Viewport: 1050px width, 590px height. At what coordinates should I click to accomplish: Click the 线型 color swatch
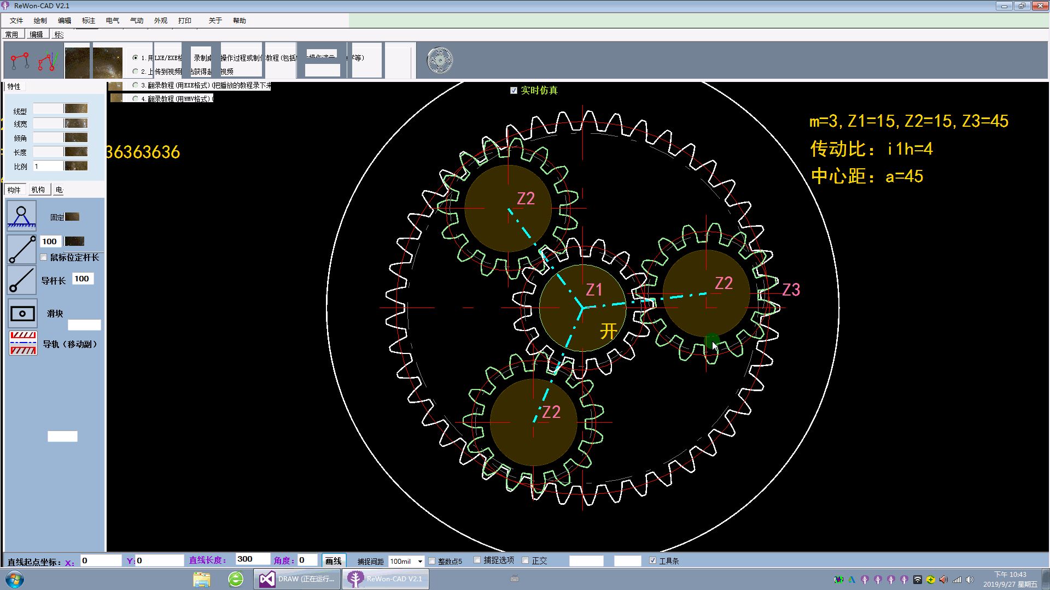(x=76, y=109)
